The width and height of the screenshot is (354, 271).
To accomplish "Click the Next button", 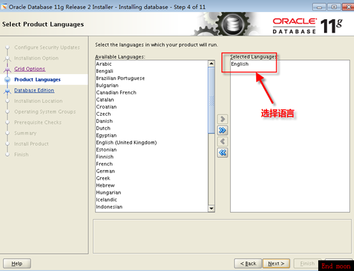I will (276, 263).
